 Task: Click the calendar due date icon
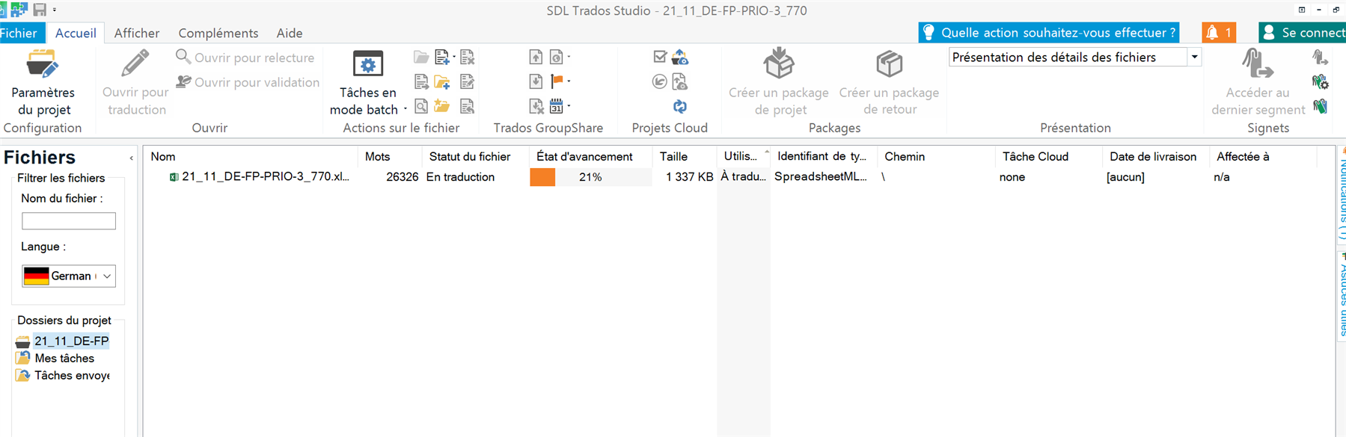(x=557, y=105)
